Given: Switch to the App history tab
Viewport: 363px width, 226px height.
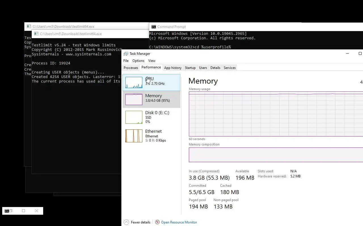Looking at the screenshot, I should (173, 68).
